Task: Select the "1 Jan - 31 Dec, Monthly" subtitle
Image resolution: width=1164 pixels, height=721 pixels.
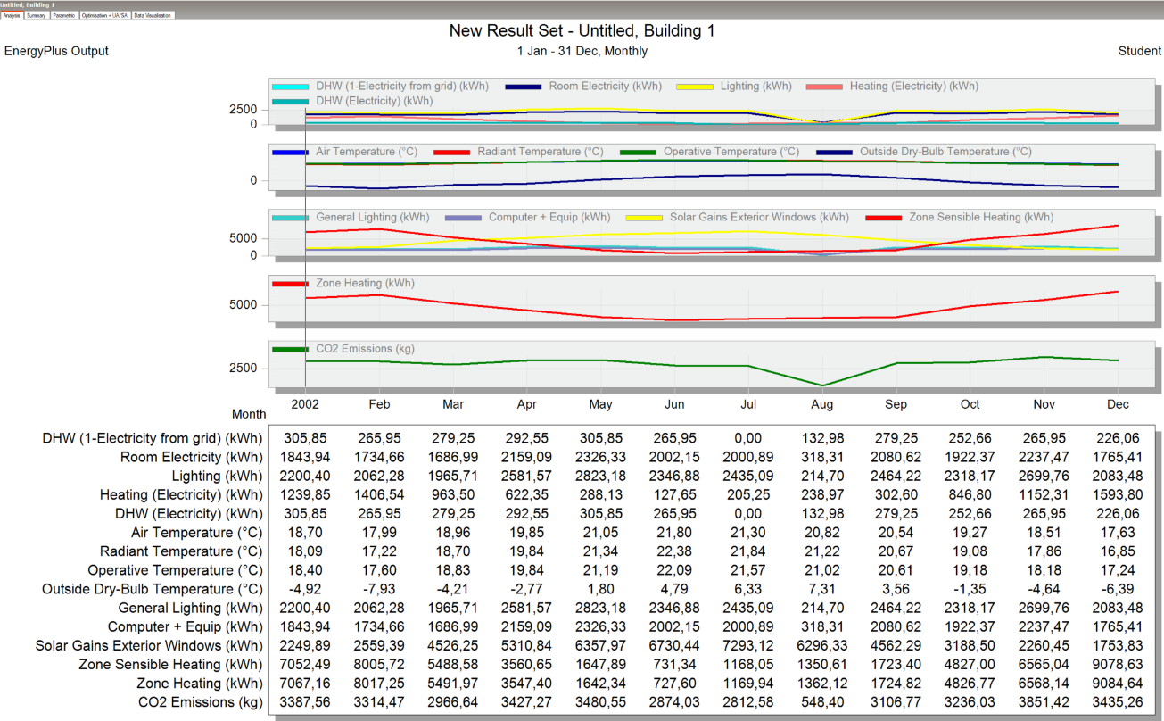Action: point(582,51)
